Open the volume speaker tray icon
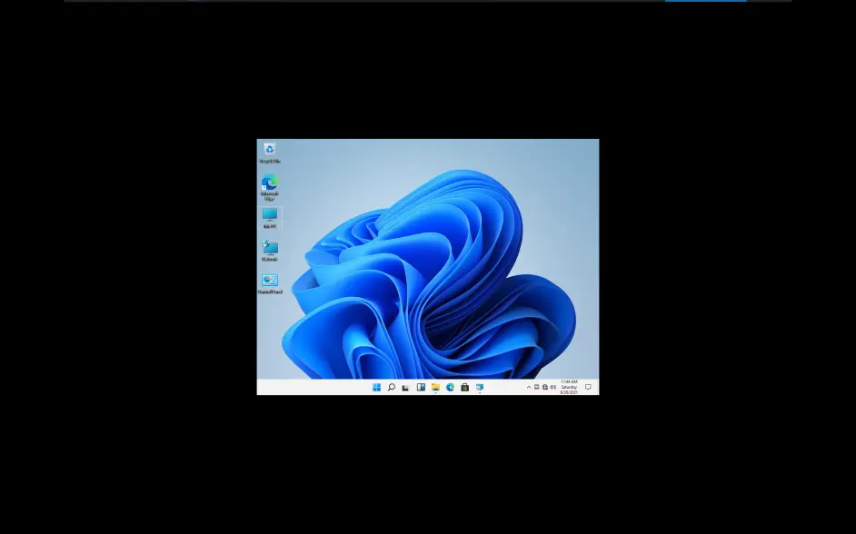856x534 pixels. pyautogui.click(x=553, y=387)
